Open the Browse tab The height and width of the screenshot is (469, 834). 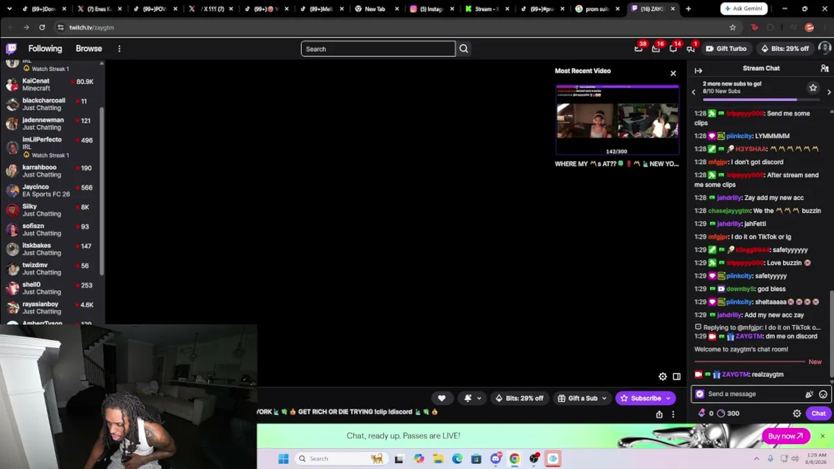[89, 48]
